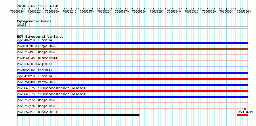Viewport: 256px width, 126px height.
Task: Click ruler coordinate 78668220
Action: point(35,11)
